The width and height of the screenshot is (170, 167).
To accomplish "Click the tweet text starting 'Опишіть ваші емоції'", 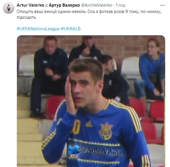I will [89, 14].
